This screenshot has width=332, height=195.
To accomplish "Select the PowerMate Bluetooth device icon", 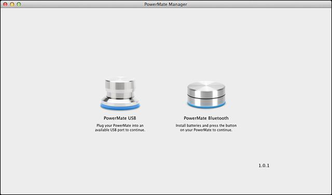I will [206, 94].
